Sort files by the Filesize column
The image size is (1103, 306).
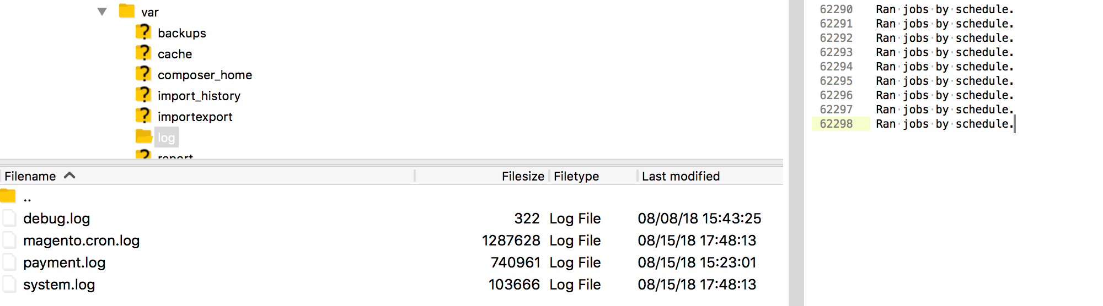pyautogui.click(x=523, y=176)
